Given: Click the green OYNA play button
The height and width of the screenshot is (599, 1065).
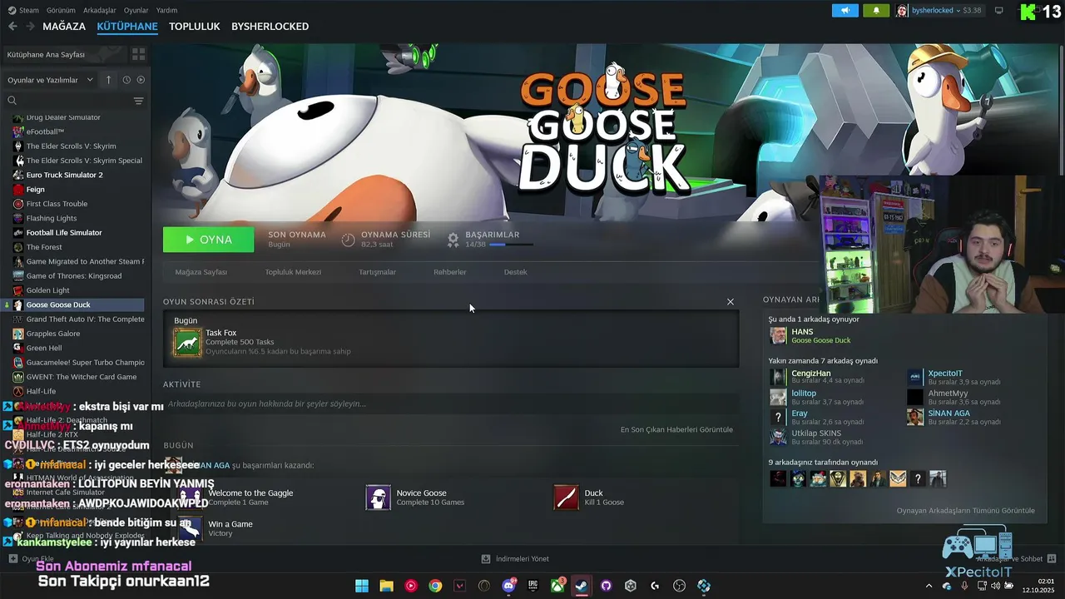Looking at the screenshot, I should click(x=209, y=240).
